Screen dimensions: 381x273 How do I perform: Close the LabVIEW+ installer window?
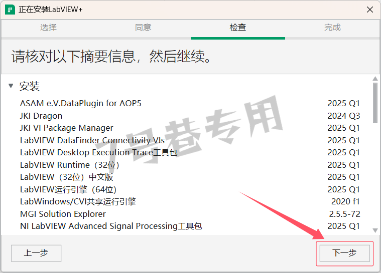pos(370,10)
